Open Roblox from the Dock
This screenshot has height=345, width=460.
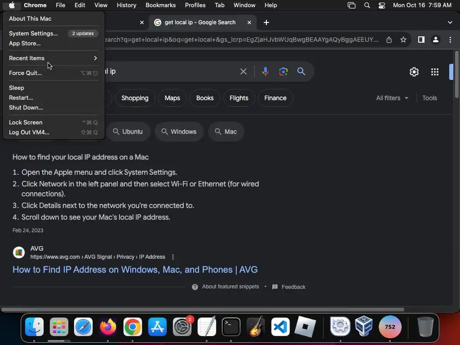(305, 327)
